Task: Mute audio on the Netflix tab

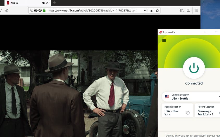Action: click(43, 3)
